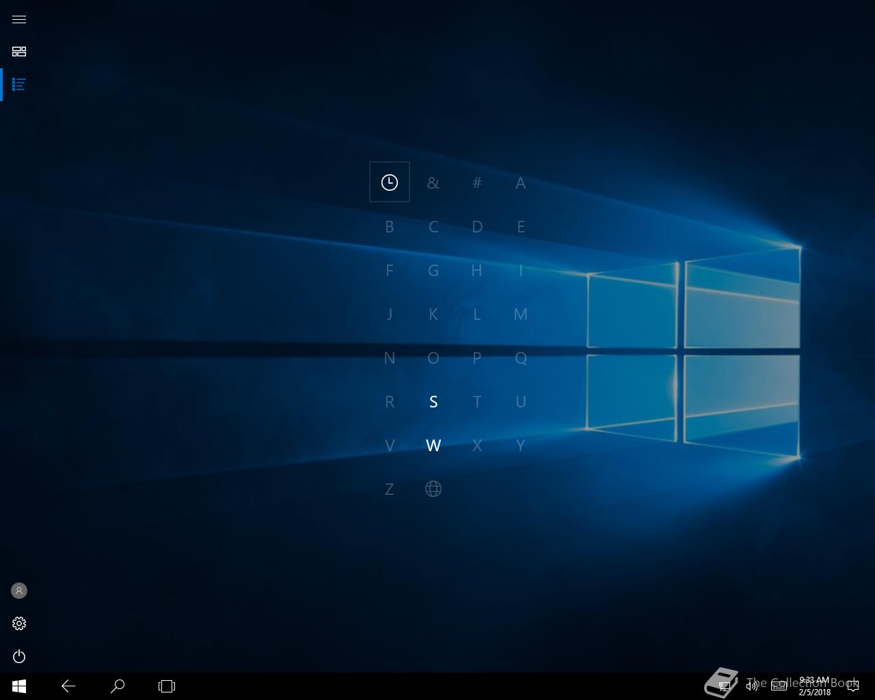Click letter P in alphabet grid

tap(477, 358)
